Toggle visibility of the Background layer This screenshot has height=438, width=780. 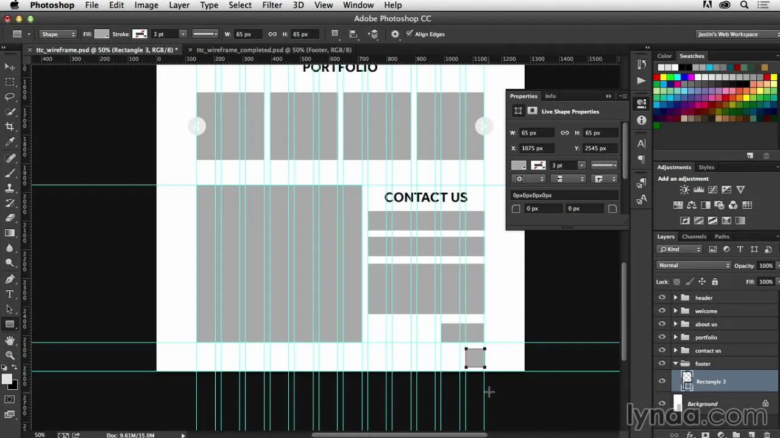(x=662, y=403)
